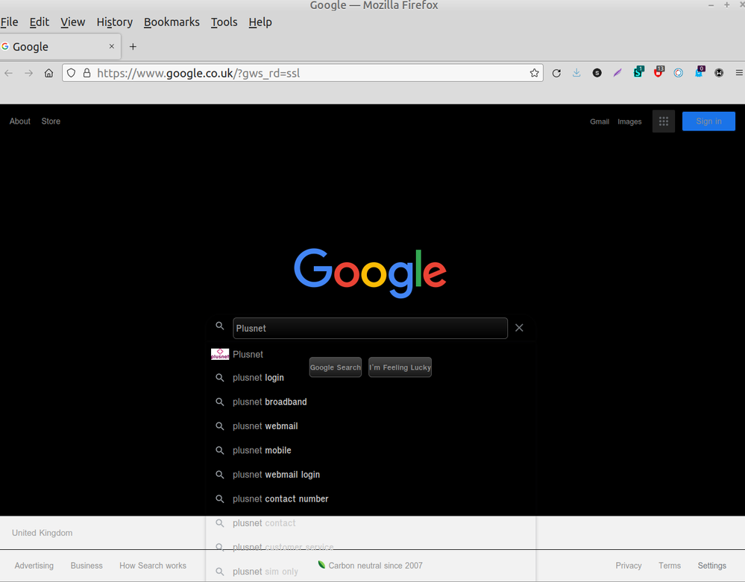This screenshot has width=745, height=582.
Task: Click the dark circular S extension icon
Action: click(x=597, y=72)
